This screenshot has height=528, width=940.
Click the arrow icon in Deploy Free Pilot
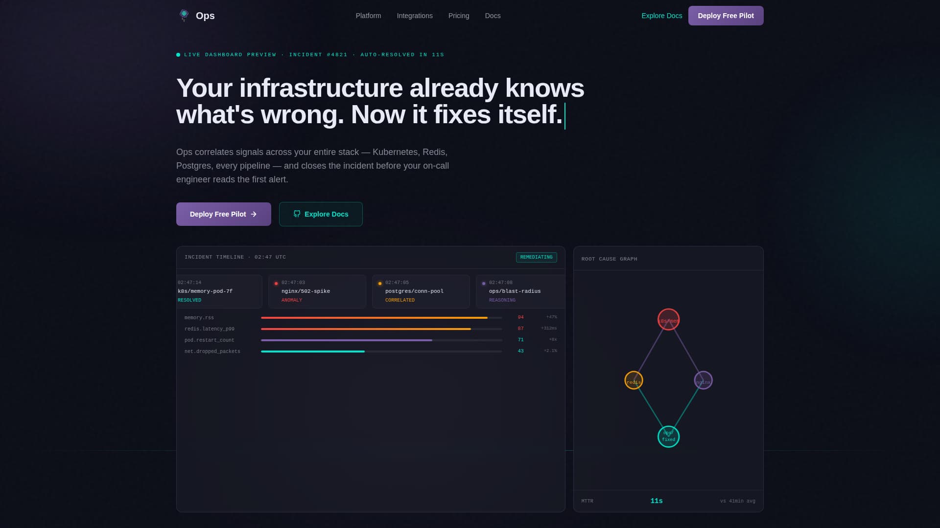254,214
